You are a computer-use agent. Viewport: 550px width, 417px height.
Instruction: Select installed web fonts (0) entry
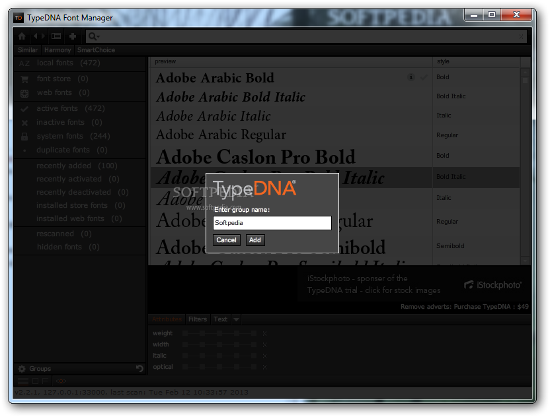[79, 218]
